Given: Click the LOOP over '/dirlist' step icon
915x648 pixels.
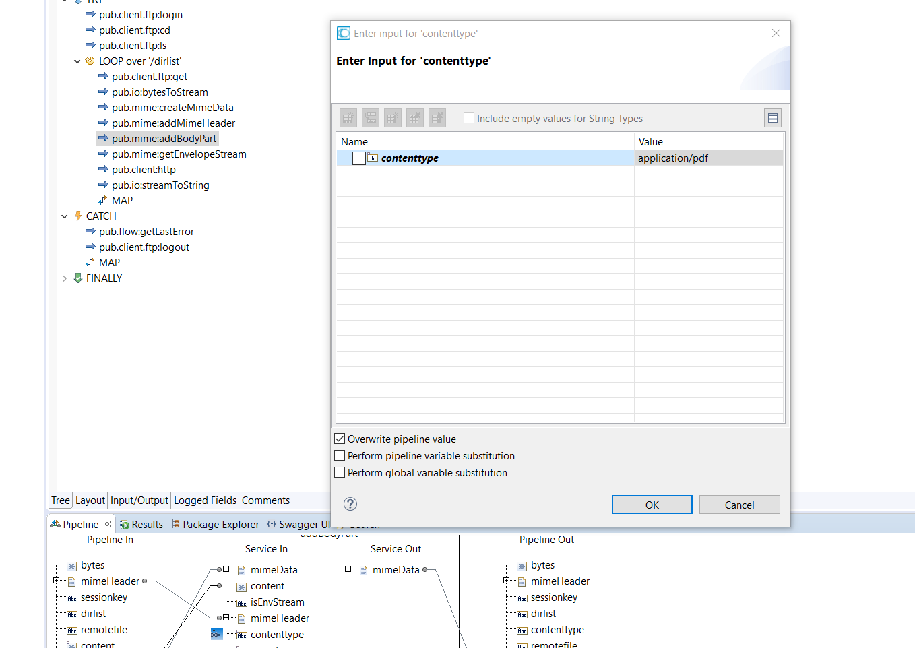Looking at the screenshot, I should 90,61.
